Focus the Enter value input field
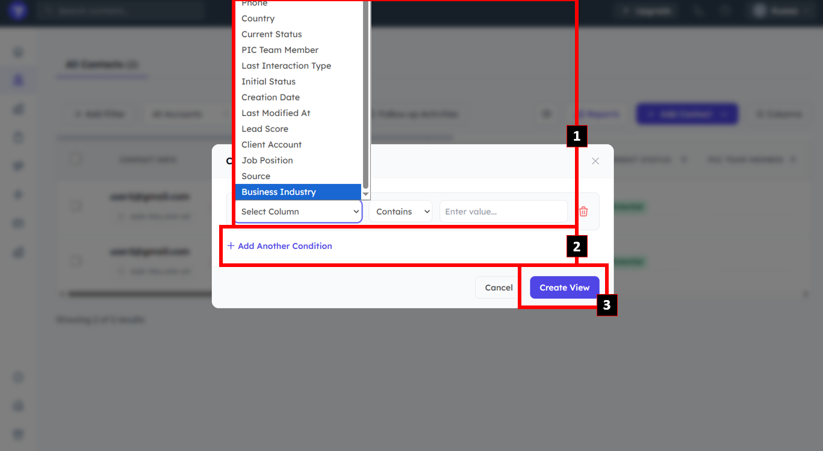The width and height of the screenshot is (823, 451). [503, 212]
